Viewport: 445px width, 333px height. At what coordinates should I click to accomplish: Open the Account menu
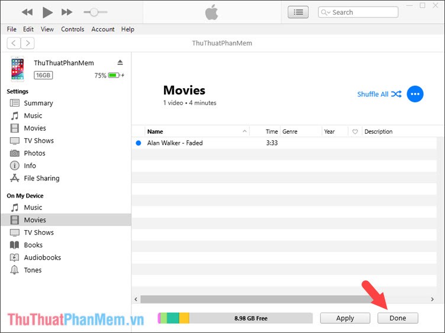[103, 29]
